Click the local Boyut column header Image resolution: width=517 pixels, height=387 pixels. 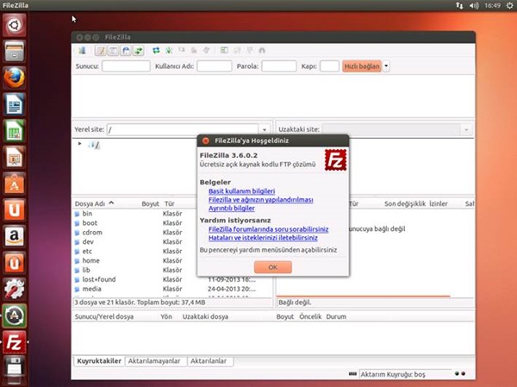pos(150,203)
